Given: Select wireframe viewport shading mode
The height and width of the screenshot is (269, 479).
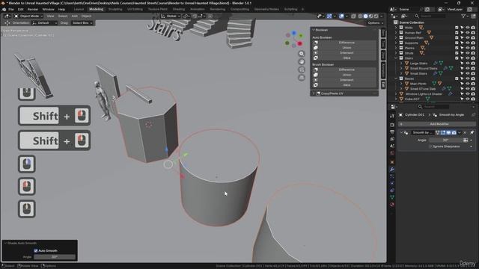Looking at the screenshot, I should (x=361, y=16).
